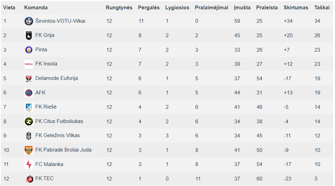Click the Delamode Euforija crest
The width and height of the screenshot is (335, 186).
29,79
